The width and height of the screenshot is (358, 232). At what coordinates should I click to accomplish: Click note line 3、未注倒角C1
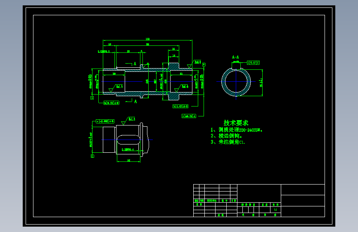228,142
